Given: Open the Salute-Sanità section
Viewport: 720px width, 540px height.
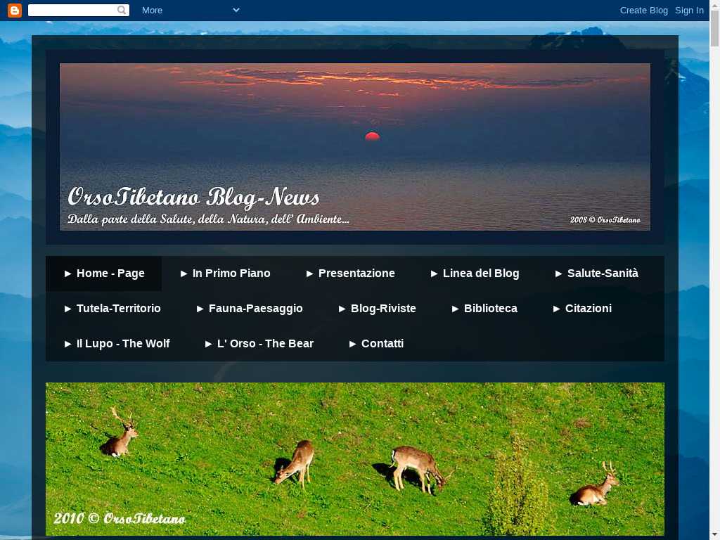Looking at the screenshot, I should pyautogui.click(x=596, y=274).
